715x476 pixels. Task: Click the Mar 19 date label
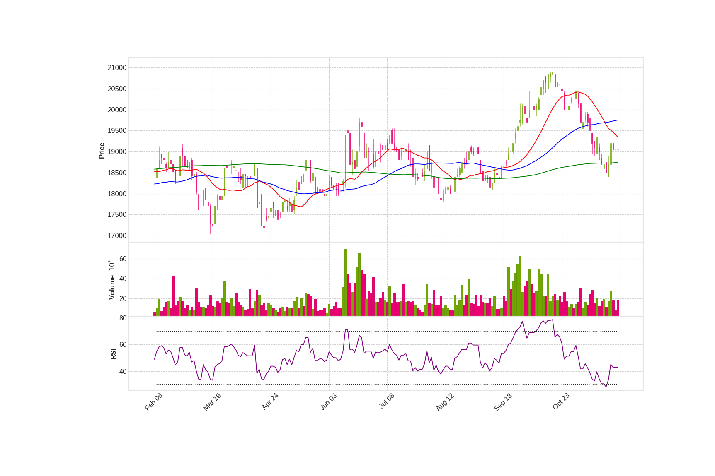coord(212,402)
